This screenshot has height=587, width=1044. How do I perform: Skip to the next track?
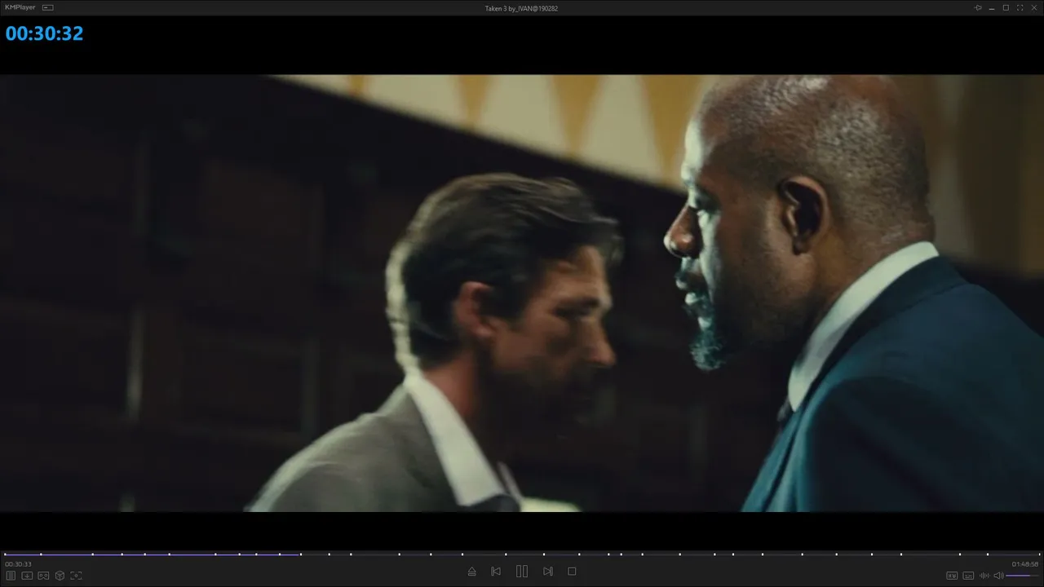[x=548, y=572]
